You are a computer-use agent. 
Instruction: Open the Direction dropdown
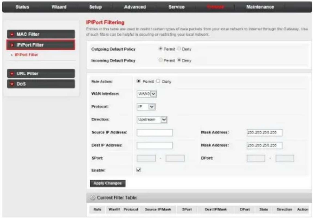(x=152, y=119)
